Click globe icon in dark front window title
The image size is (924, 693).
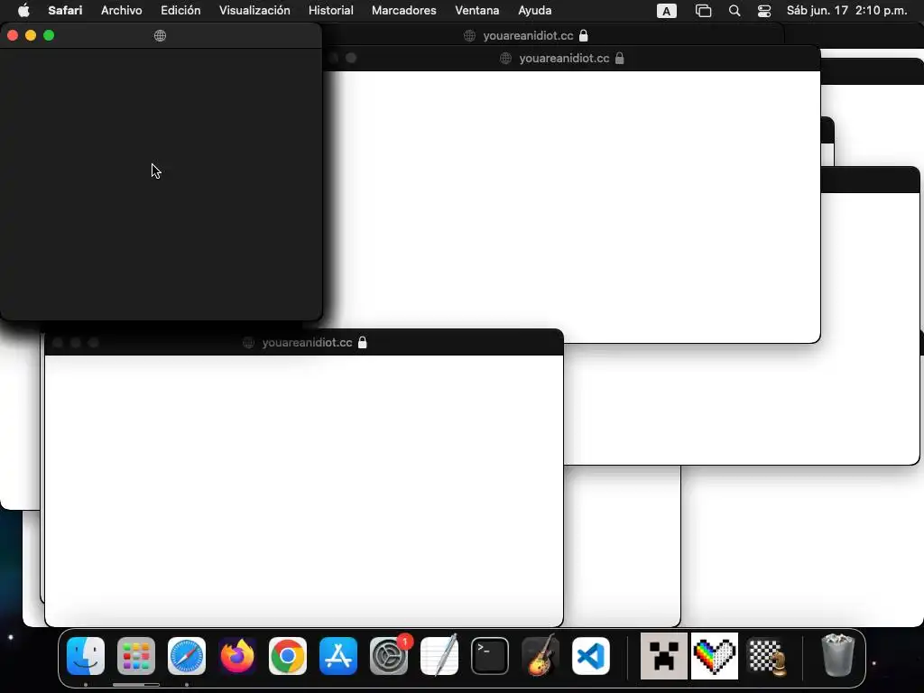click(x=160, y=35)
